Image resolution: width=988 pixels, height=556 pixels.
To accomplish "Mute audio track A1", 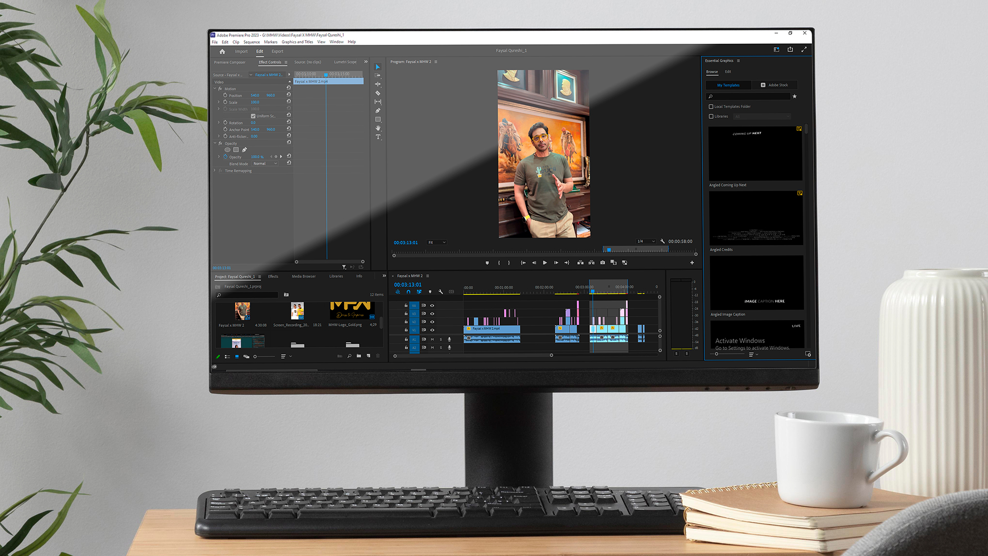I will (x=432, y=339).
